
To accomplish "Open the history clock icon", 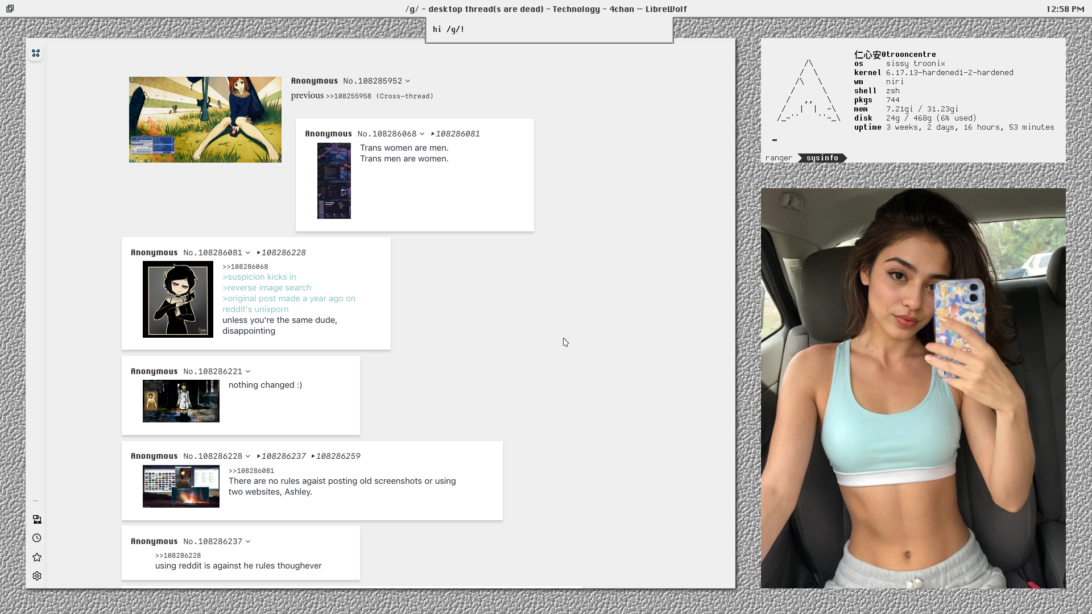I will (x=37, y=538).
